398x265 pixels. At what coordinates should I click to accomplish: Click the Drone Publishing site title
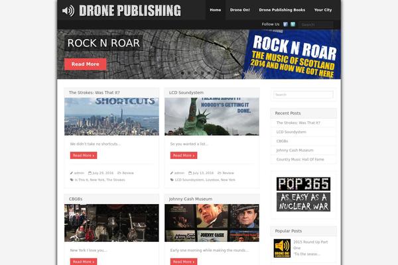[x=130, y=11]
